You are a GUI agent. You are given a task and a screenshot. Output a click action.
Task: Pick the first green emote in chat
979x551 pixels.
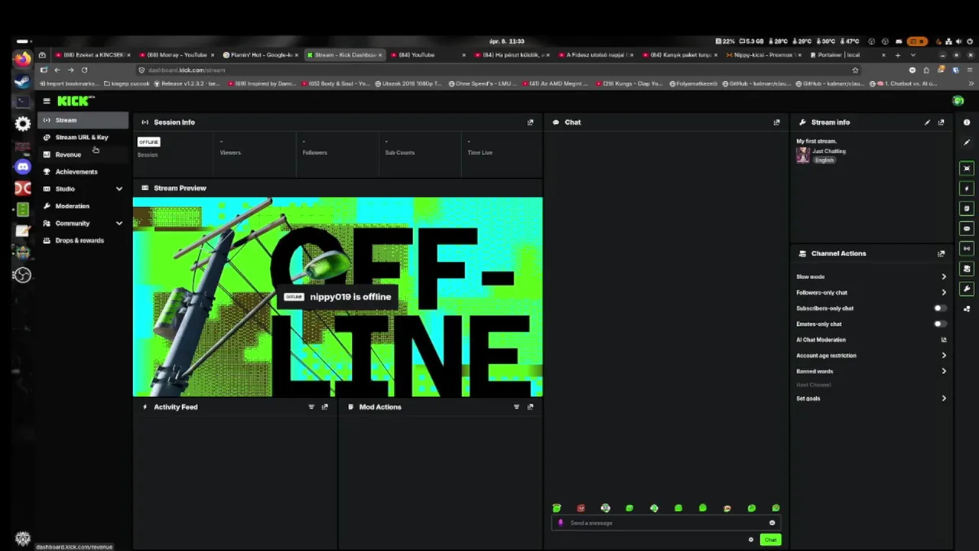pos(557,508)
